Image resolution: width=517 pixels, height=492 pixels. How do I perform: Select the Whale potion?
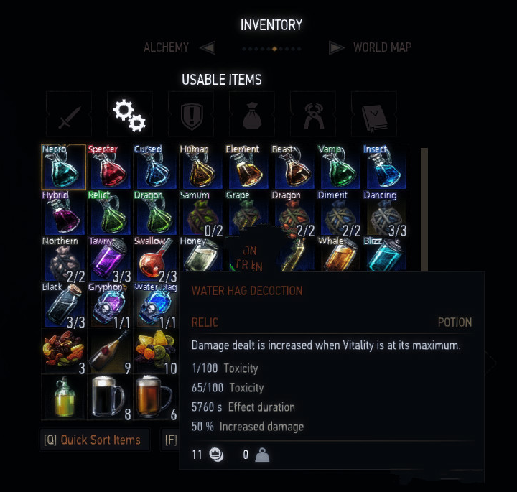pos(340,254)
